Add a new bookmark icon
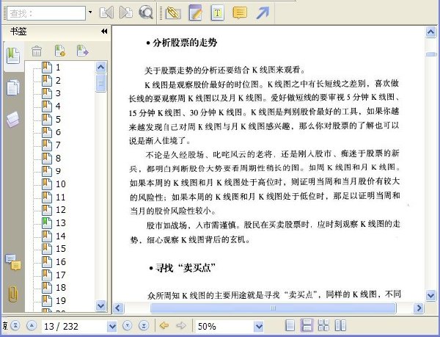Screen dimensions: 440x337 (x=60, y=51)
